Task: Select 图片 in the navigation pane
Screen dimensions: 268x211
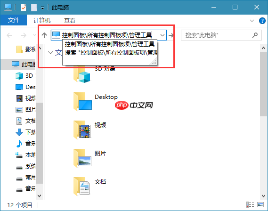Action: [x=25, y=110]
